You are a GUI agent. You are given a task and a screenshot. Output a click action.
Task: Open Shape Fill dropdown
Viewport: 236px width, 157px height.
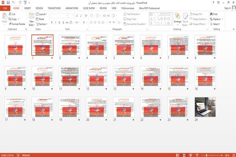(x=196, y=14)
